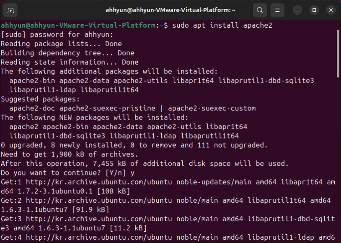Click 'apache2-suexec-custom' package name
The image size is (341, 243).
tap(212, 108)
